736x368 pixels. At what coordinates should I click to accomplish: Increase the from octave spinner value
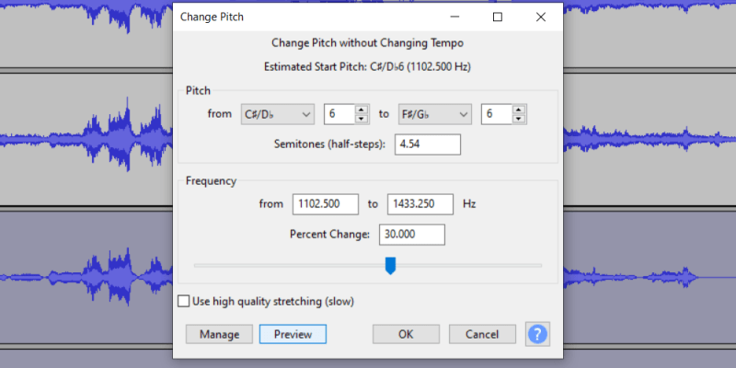[361, 109]
